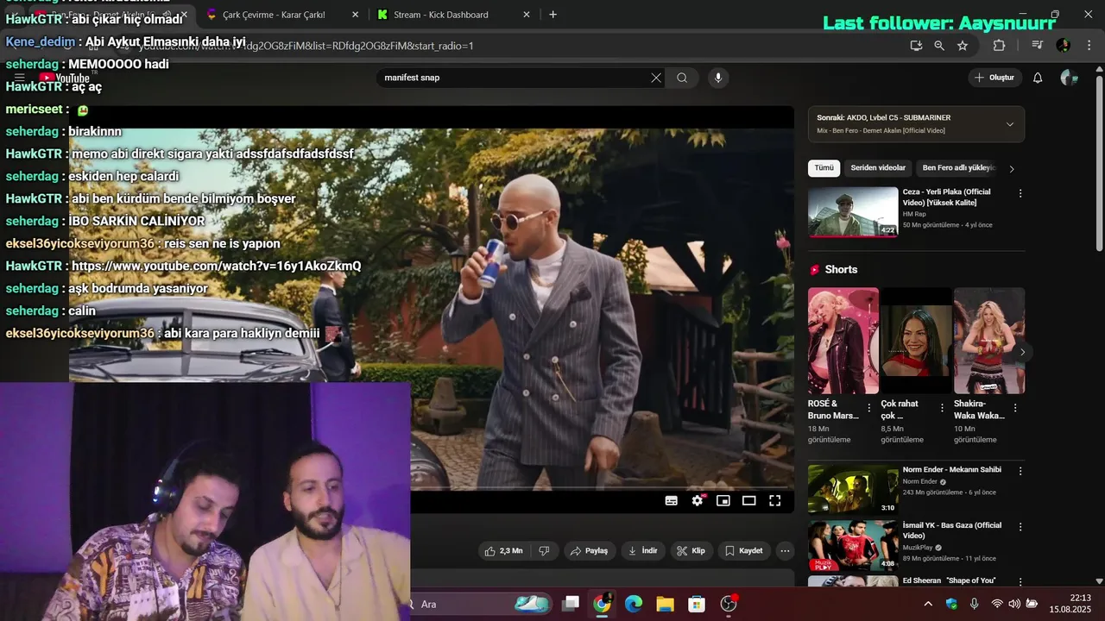Create a clip with Klip button
The width and height of the screenshot is (1105, 621).
[691, 550]
